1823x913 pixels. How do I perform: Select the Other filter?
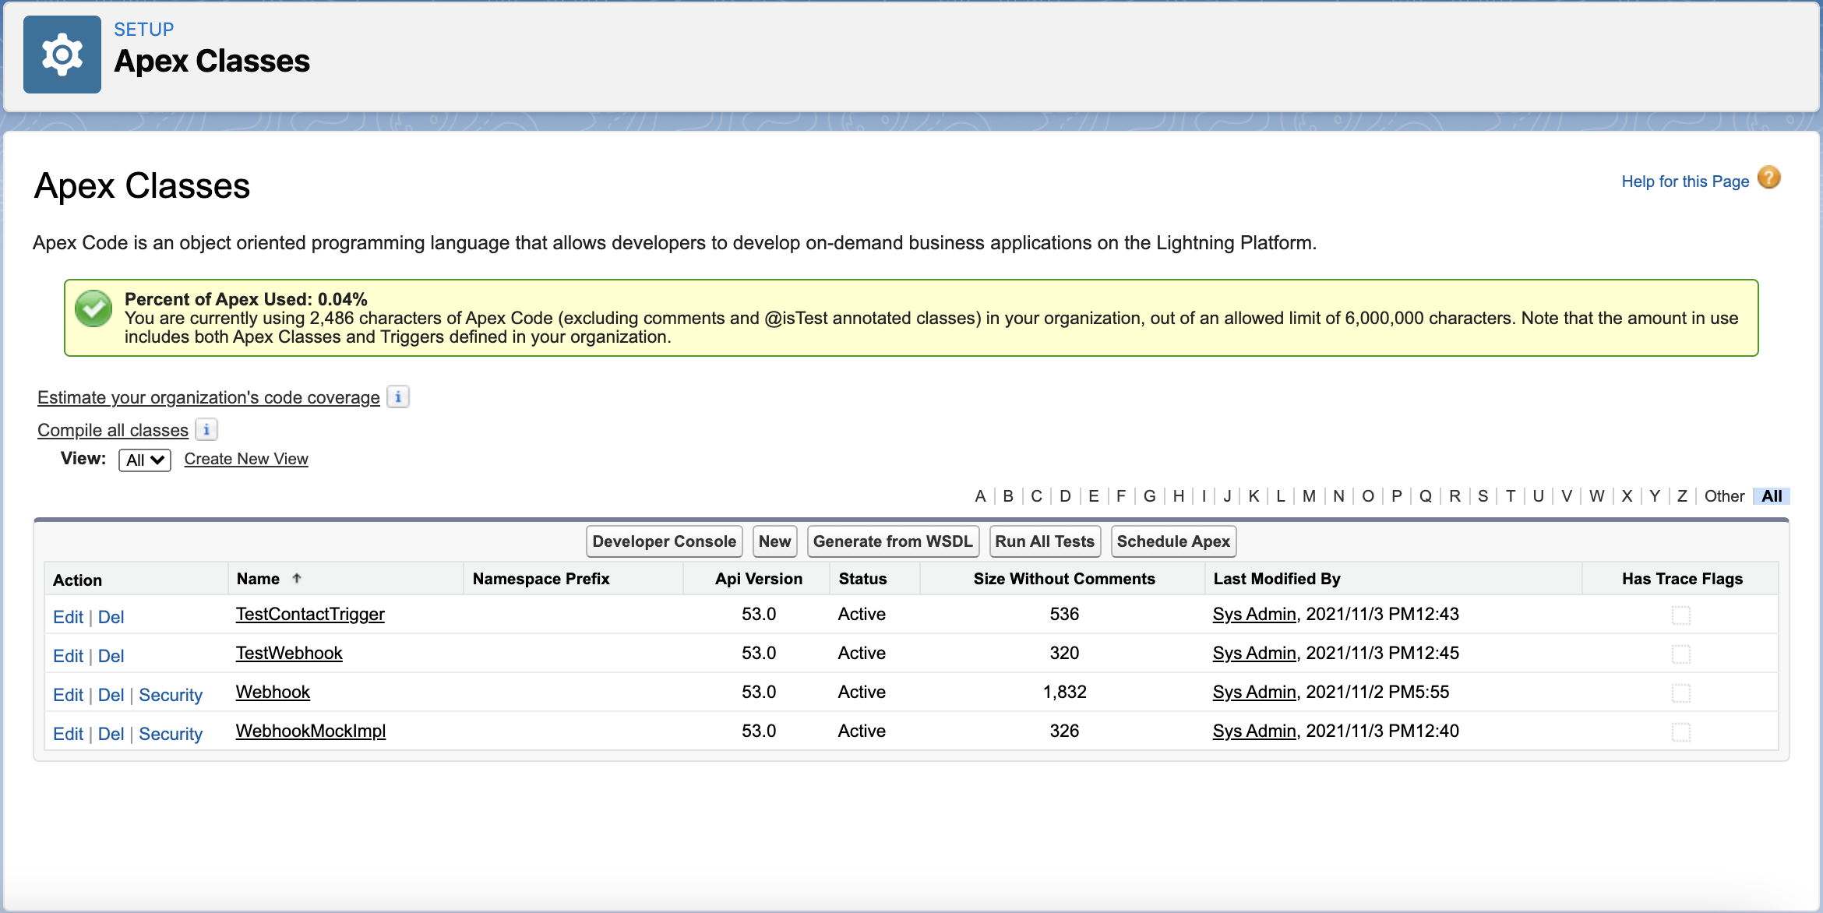pos(1724,496)
